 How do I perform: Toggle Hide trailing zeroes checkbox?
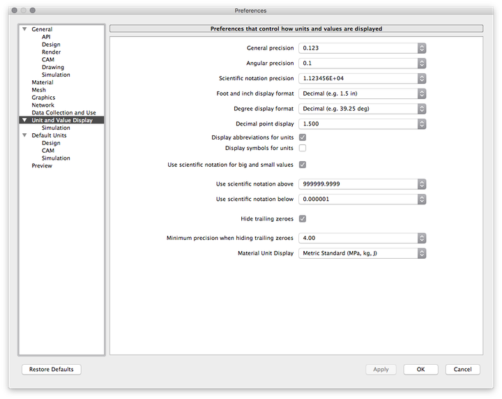coord(303,219)
